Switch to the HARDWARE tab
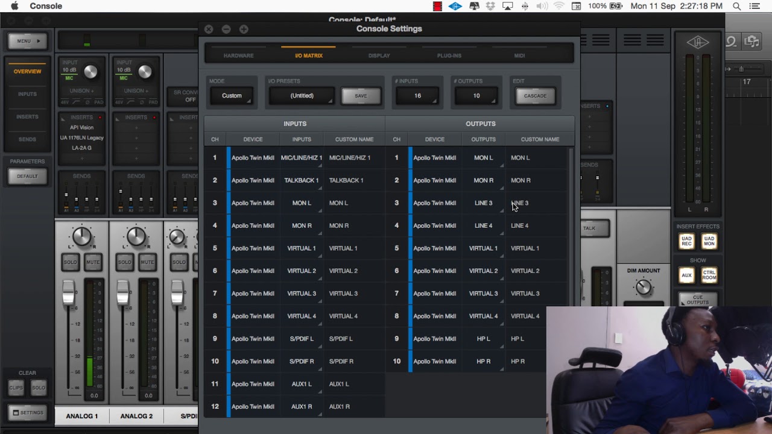The width and height of the screenshot is (772, 434). 238,55
